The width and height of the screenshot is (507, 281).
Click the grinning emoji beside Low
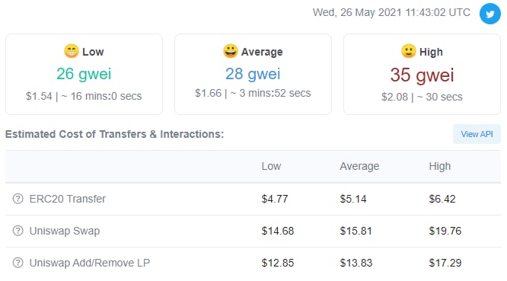71,51
